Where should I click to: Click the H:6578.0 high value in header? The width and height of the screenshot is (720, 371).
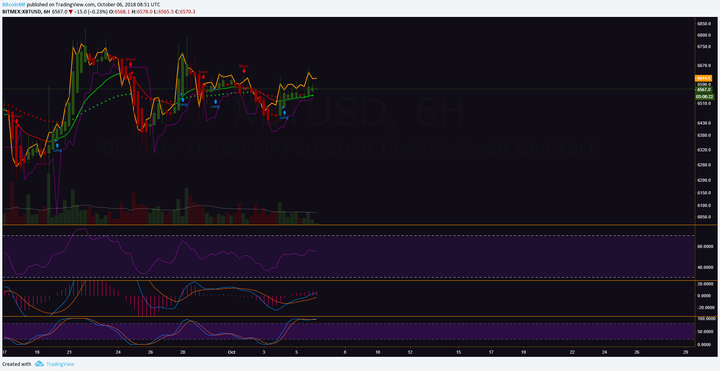coord(142,11)
